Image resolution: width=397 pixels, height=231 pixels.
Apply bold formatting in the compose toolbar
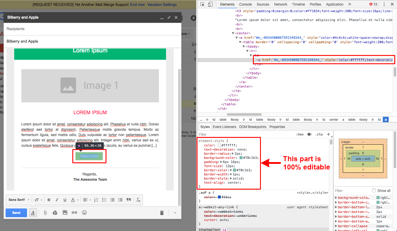point(49,200)
